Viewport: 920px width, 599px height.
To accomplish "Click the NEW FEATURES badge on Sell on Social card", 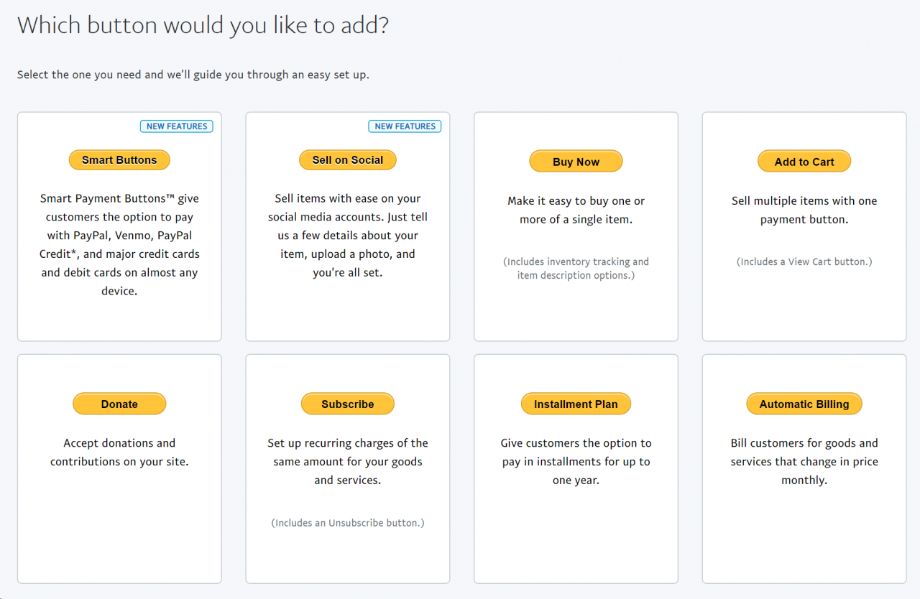I will coord(405,126).
